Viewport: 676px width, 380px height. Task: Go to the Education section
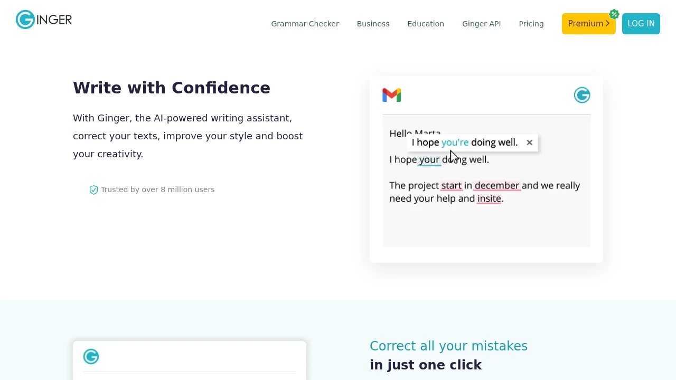coord(426,24)
